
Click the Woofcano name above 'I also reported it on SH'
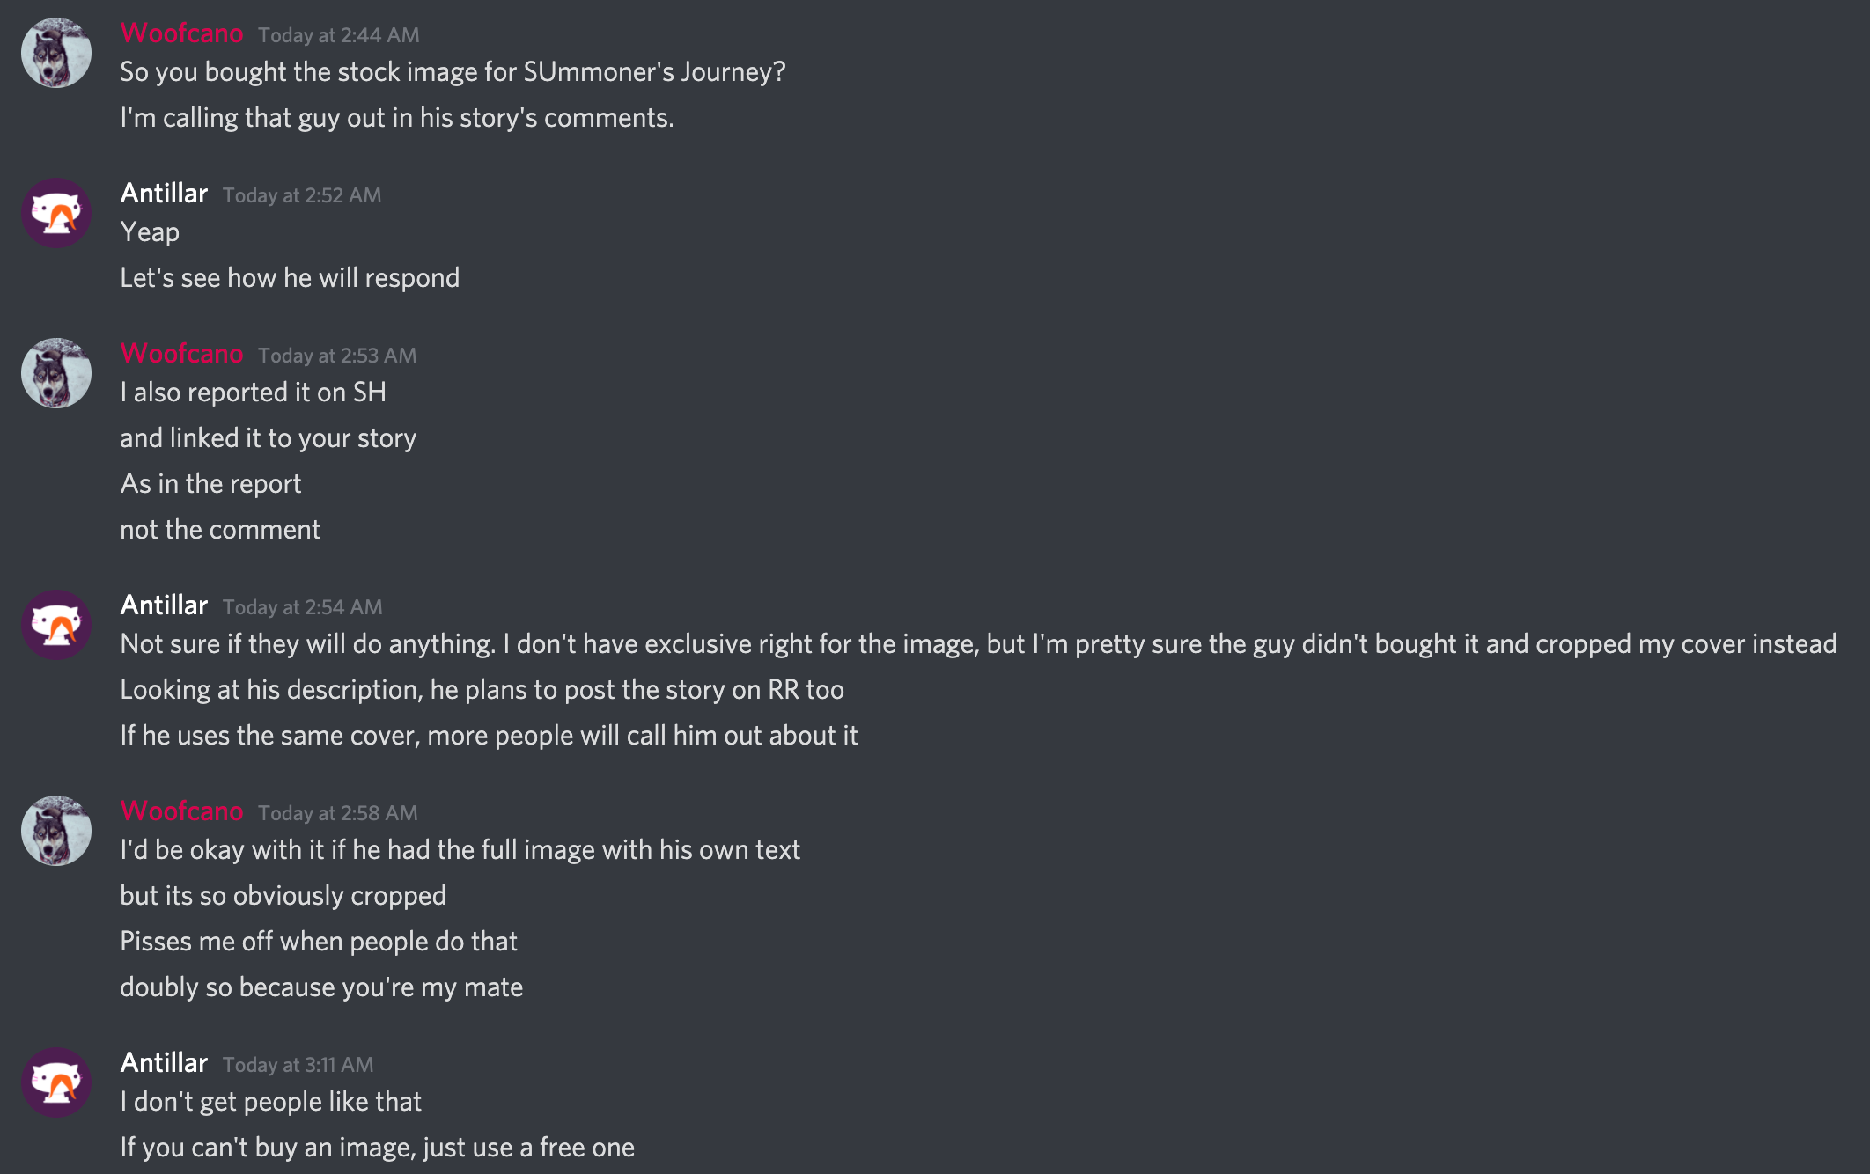click(x=181, y=354)
